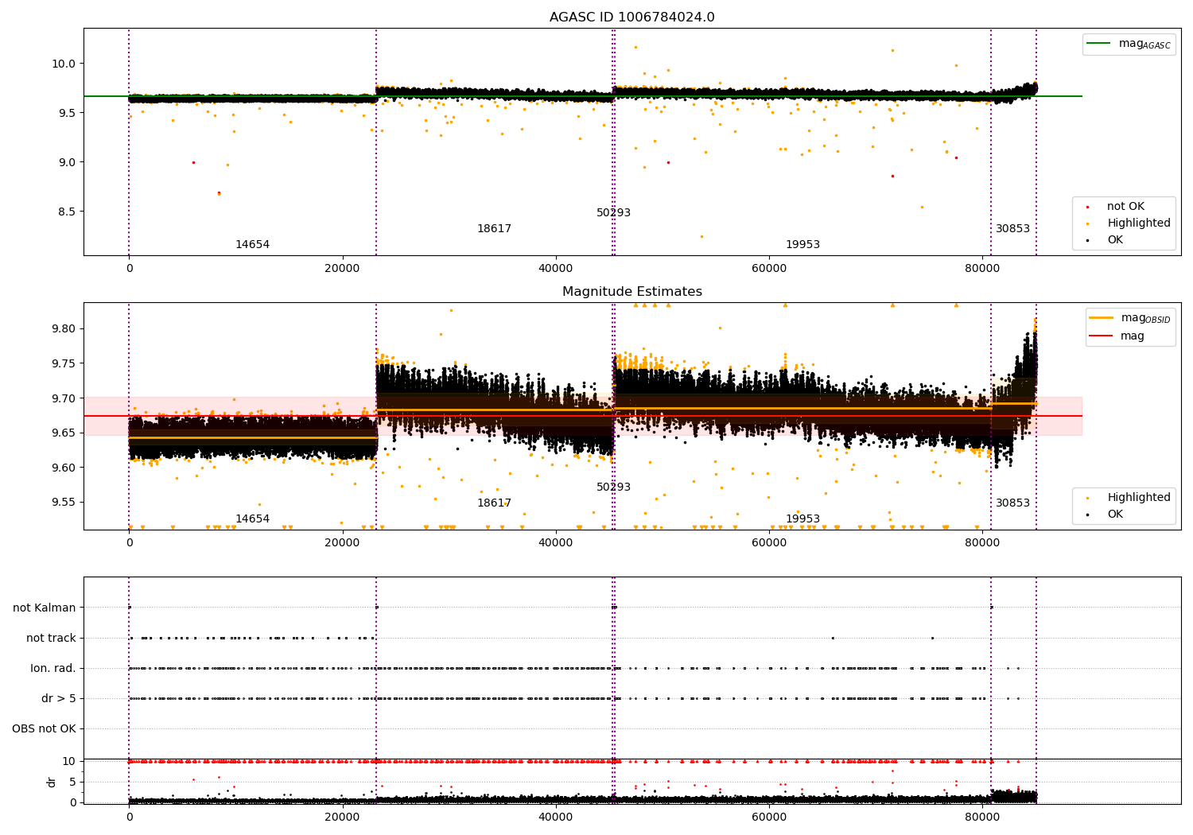Click OBSID label "30853" in Magnitude Estimates plot

click(1012, 503)
